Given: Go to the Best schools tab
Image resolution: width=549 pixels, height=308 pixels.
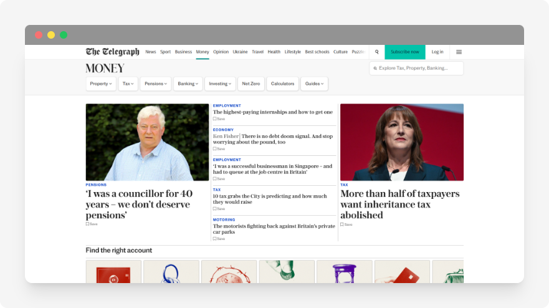Looking at the screenshot, I should pyautogui.click(x=317, y=52).
